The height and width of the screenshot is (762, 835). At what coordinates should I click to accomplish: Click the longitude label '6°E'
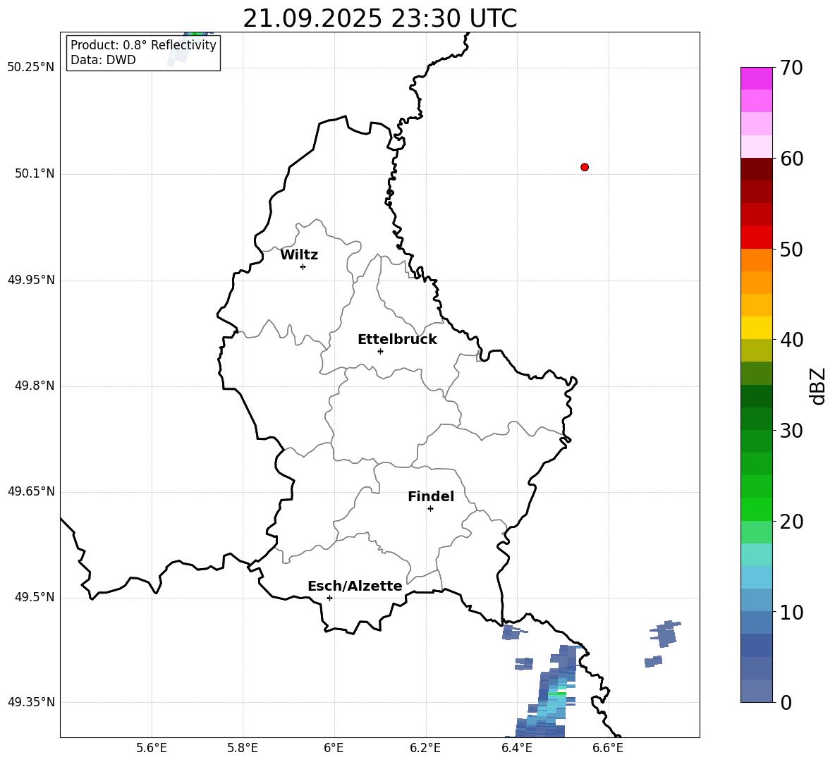334,748
